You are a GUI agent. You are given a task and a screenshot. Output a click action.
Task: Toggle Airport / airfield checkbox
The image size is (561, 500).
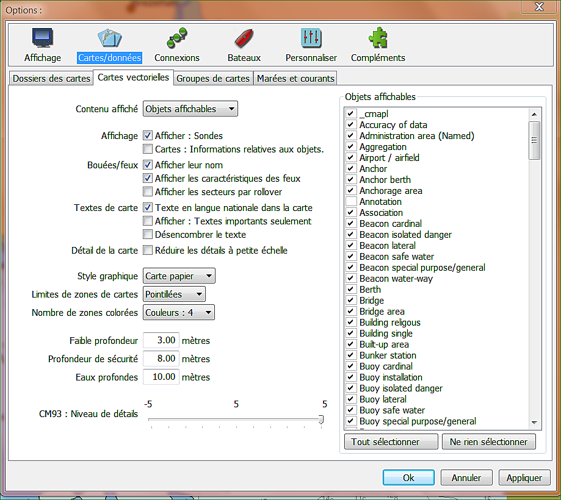tap(351, 157)
